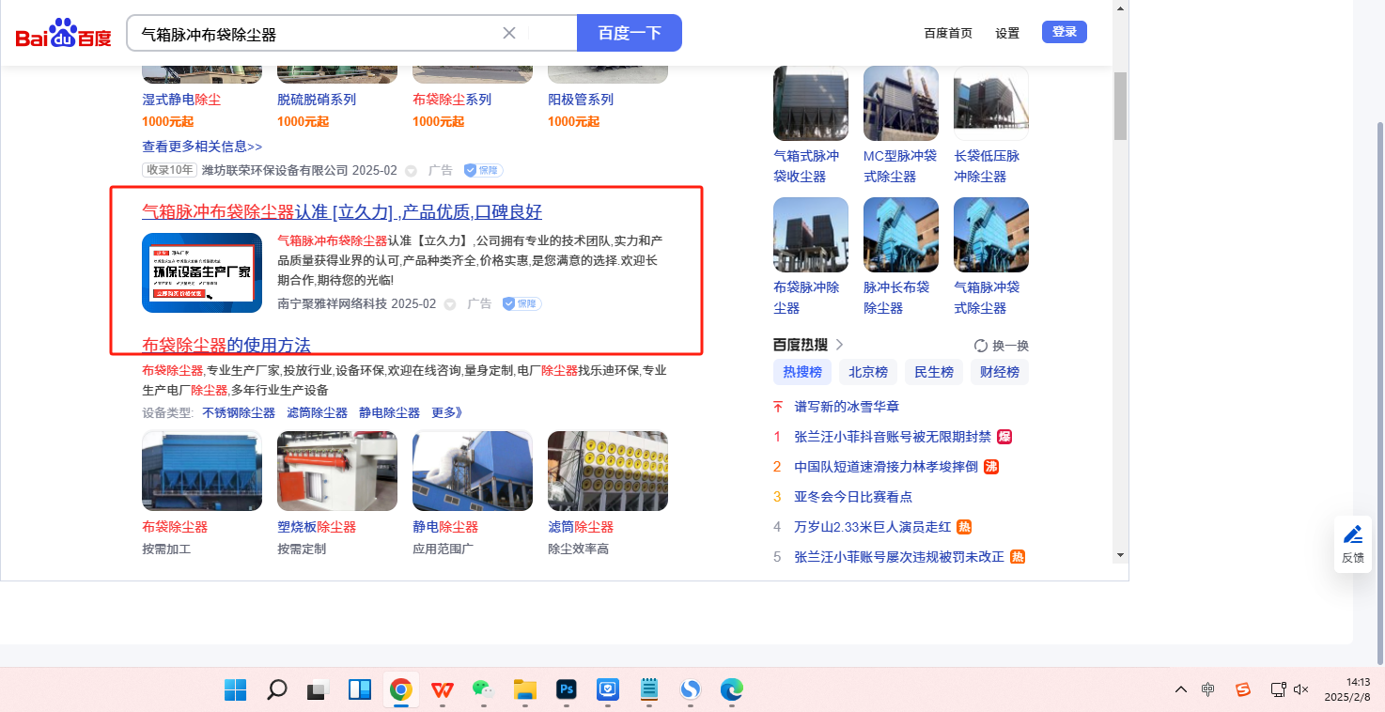This screenshot has width=1385, height=712.
Task: Click the 登录 button
Action: click(1065, 32)
